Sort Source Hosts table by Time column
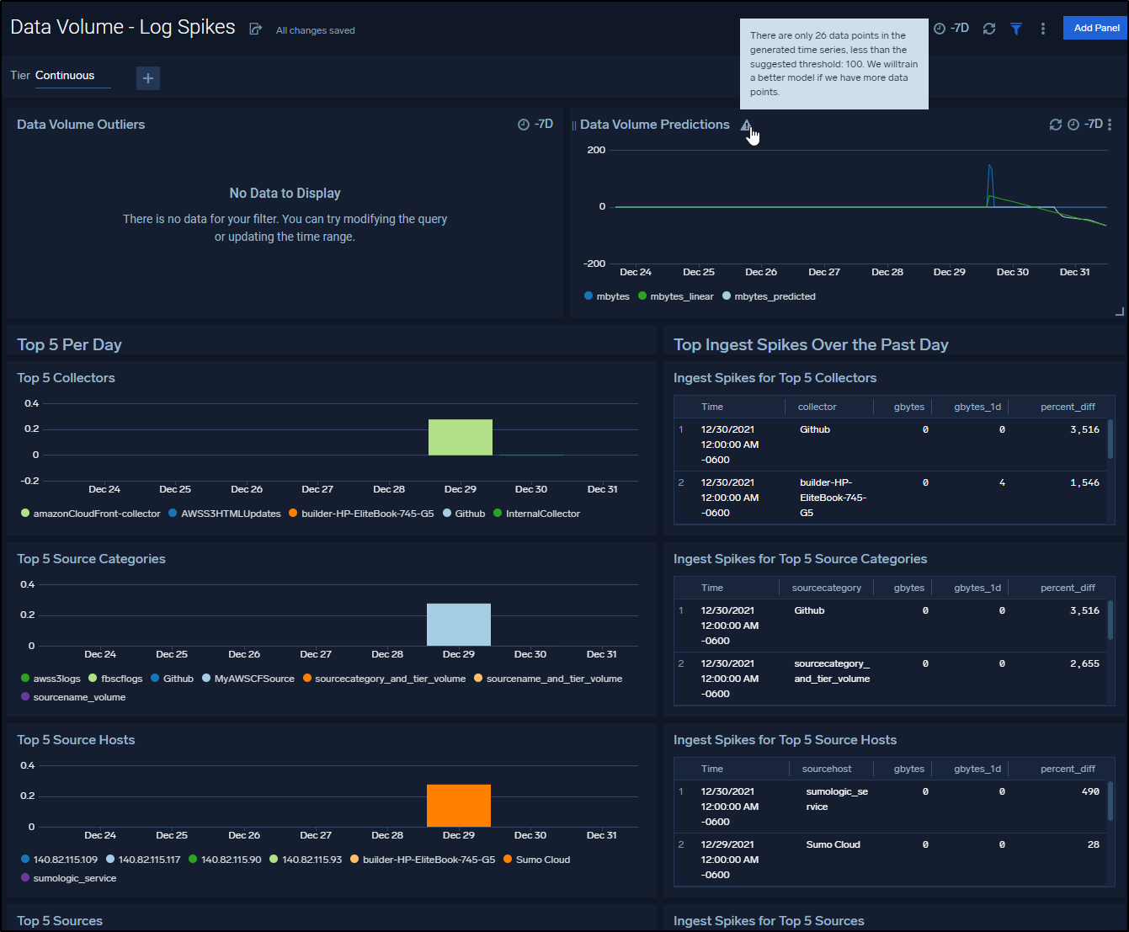The image size is (1129, 932). point(712,769)
